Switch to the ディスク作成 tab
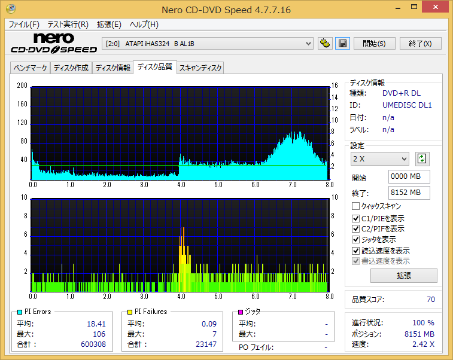The width and height of the screenshot is (453, 360). [71, 68]
